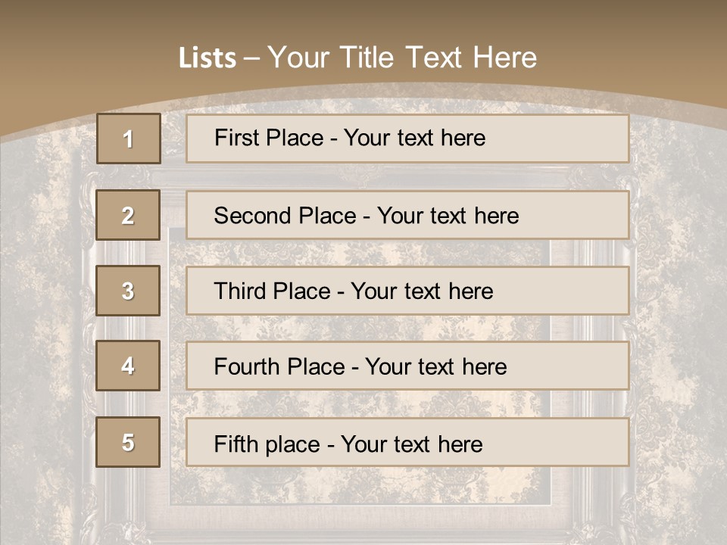
Task: Click the number 1 box
Action: coord(129,139)
